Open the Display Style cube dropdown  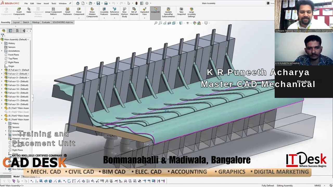click(x=184, y=23)
